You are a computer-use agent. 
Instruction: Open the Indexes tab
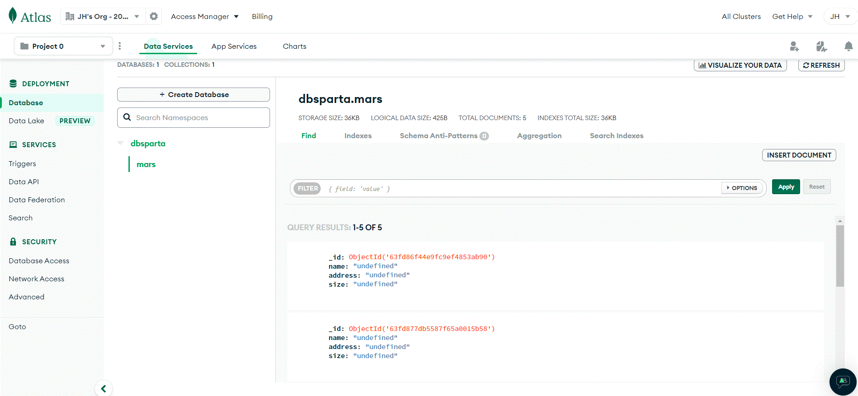[358, 135]
